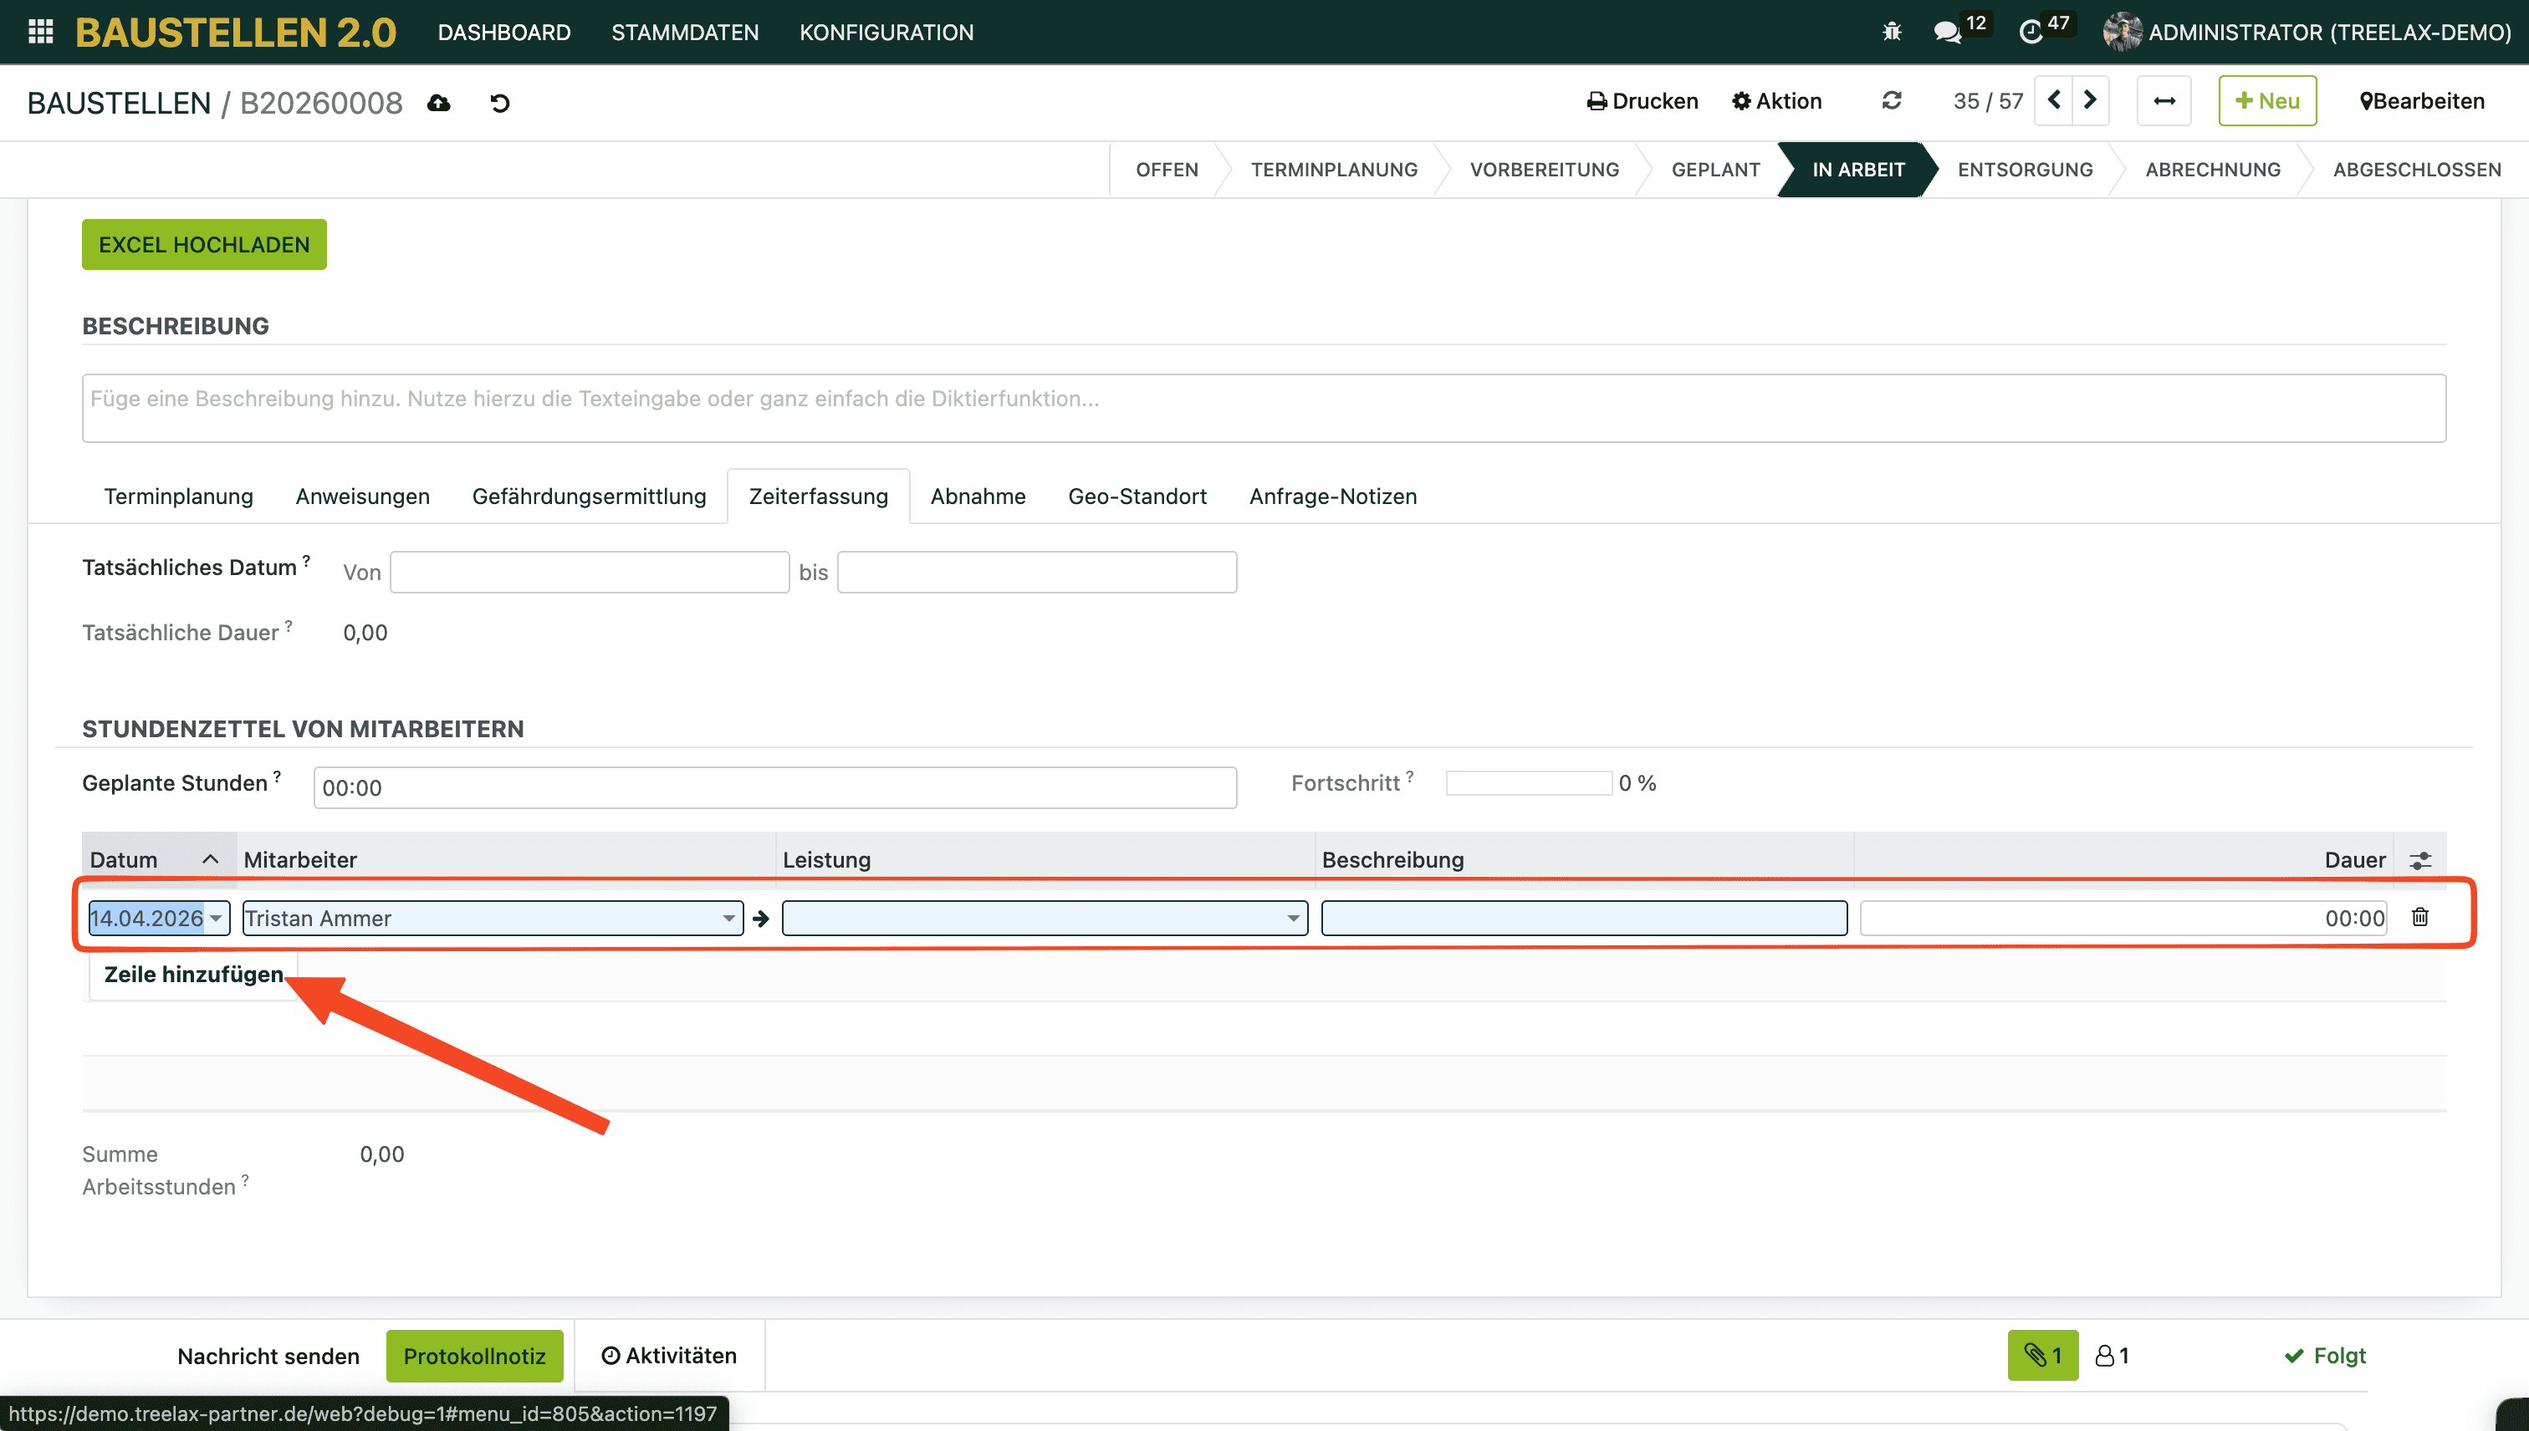Click the debug bug icon
2529x1431 pixels.
click(x=1891, y=32)
